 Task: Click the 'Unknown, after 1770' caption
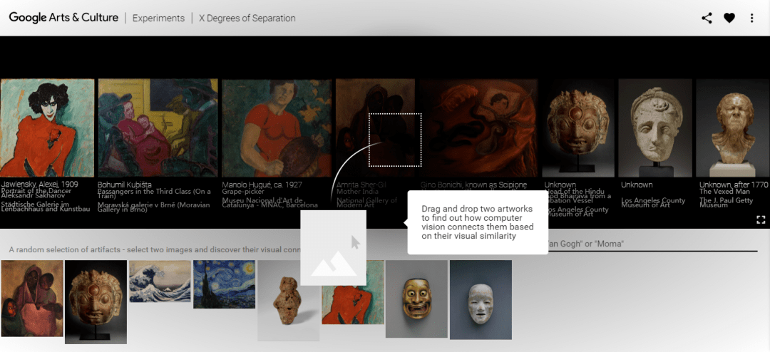(734, 185)
